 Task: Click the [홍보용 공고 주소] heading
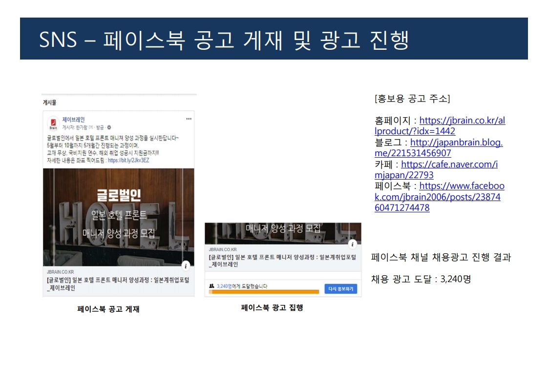click(x=412, y=99)
